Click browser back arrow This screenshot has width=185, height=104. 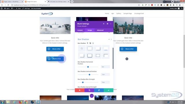(2, 5)
